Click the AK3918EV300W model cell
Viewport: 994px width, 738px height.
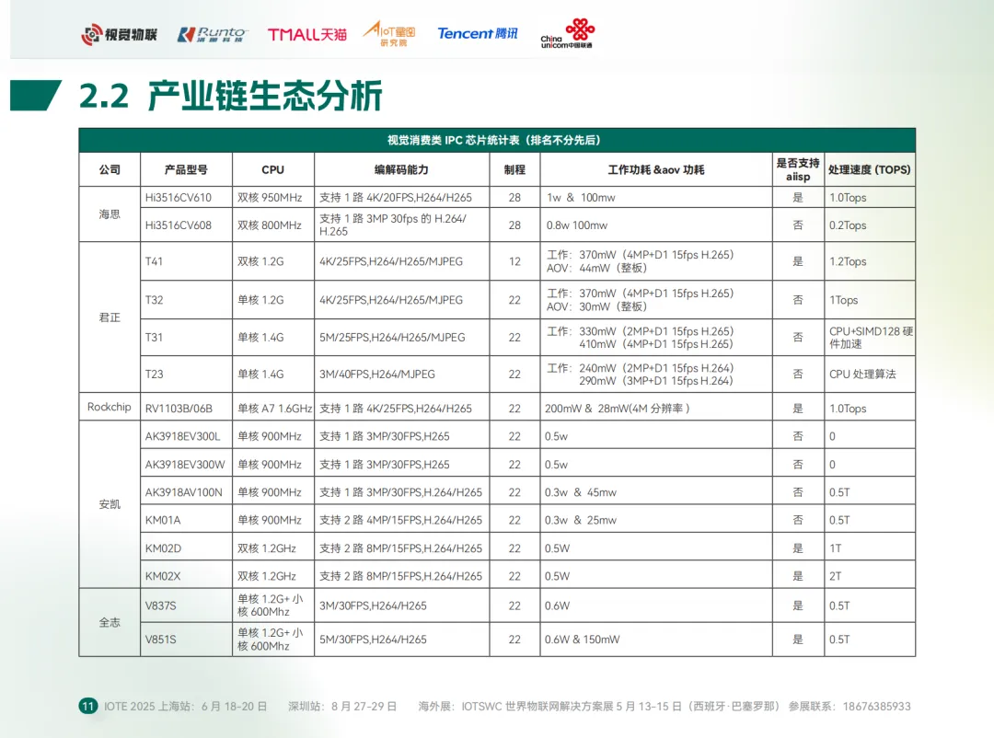(186, 464)
